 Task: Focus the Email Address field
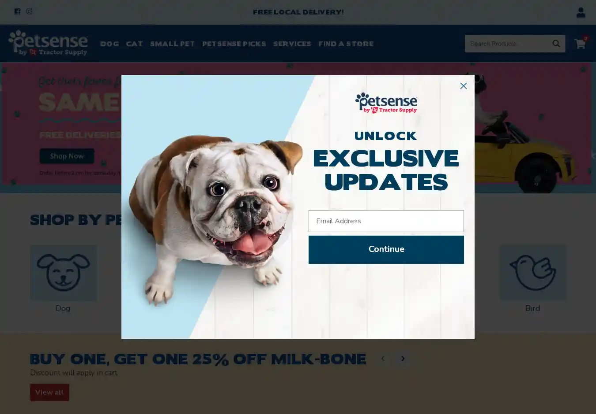pyautogui.click(x=386, y=221)
